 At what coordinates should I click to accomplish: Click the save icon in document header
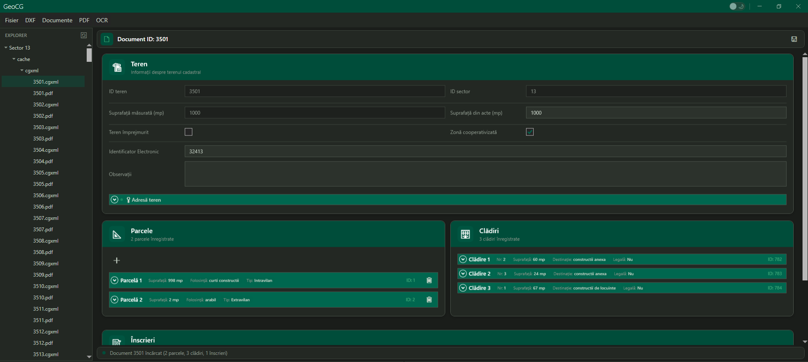click(x=794, y=39)
